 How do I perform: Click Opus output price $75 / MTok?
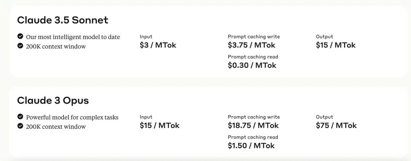click(x=336, y=125)
